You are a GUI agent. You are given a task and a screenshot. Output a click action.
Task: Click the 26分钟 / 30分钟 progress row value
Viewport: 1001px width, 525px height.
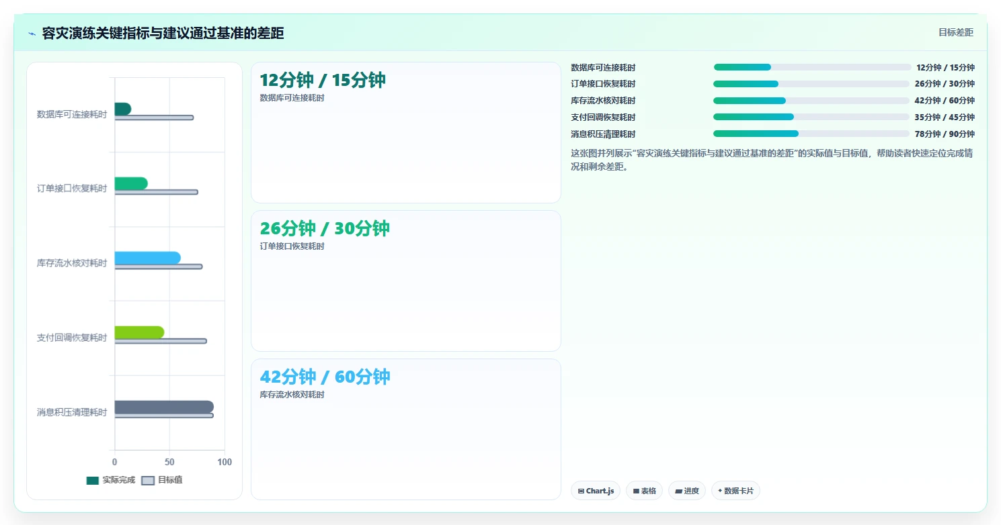pyautogui.click(x=945, y=84)
